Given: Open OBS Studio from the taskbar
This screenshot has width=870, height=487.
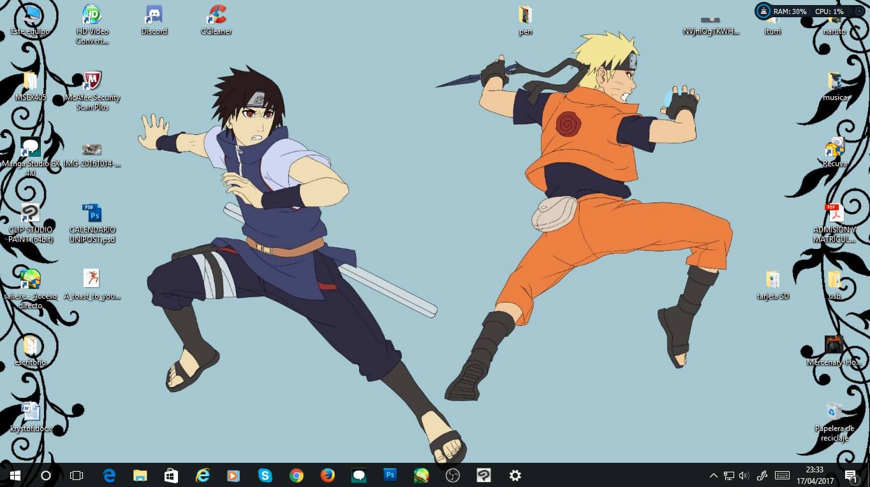Looking at the screenshot, I should 453,475.
